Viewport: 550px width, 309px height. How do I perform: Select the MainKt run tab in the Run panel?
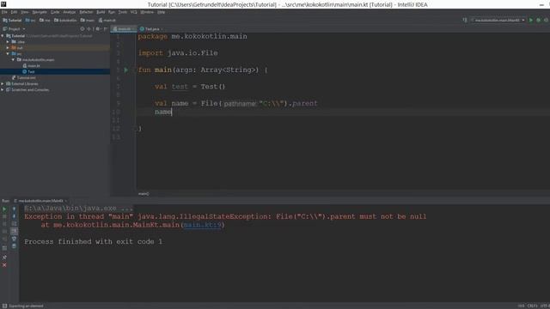pyautogui.click(x=40, y=201)
